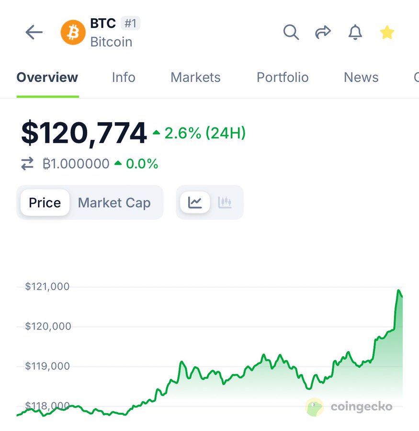Open the Overview tab
This screenshot has height=431, width=419.
[47, 78]
